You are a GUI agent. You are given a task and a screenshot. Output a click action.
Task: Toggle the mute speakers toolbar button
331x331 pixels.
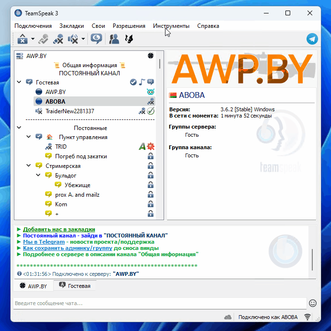point(73,39)
